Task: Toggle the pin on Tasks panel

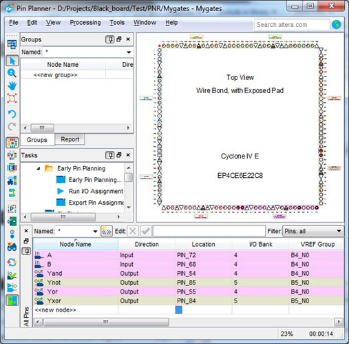Action: [110, 155]
